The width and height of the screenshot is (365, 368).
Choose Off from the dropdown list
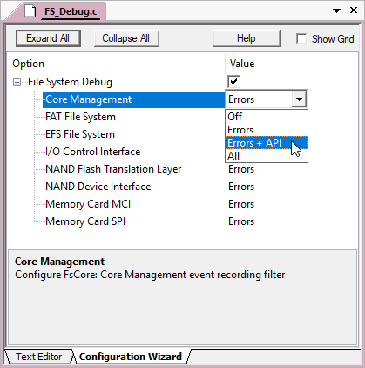[x=267, y=117]
